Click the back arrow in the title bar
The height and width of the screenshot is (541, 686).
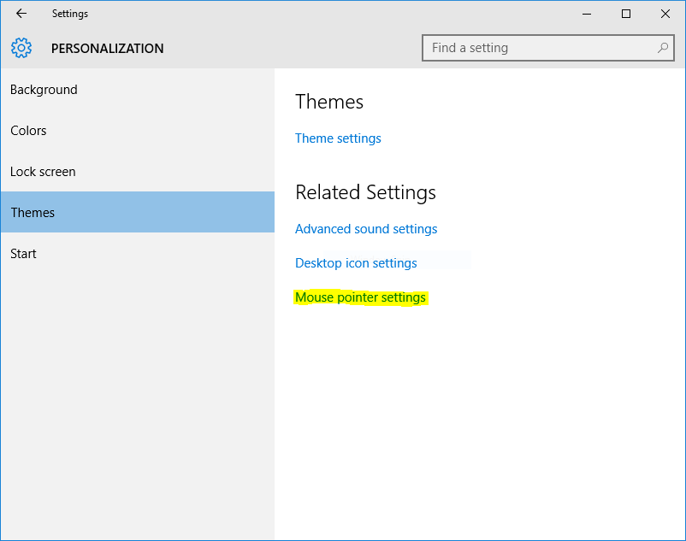point(21,14)
